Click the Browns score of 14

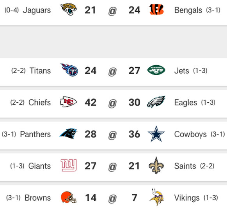tap(91, 198)
